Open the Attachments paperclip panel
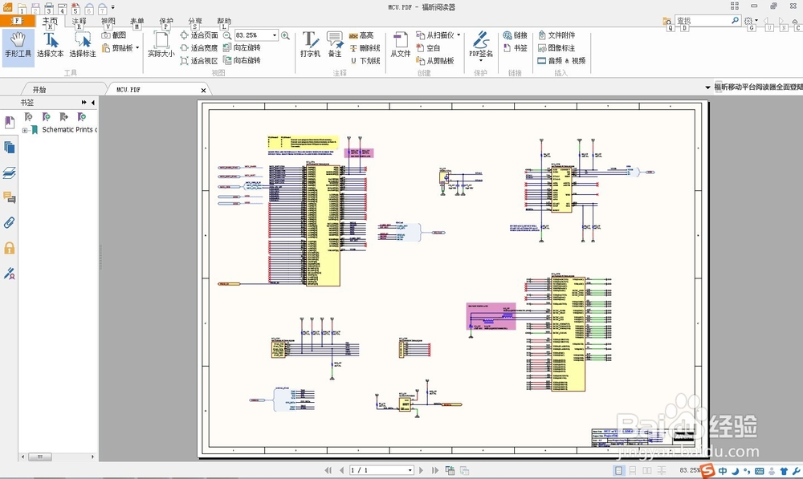The height and width of the screenshot is (479, 803). click(9, 222)
